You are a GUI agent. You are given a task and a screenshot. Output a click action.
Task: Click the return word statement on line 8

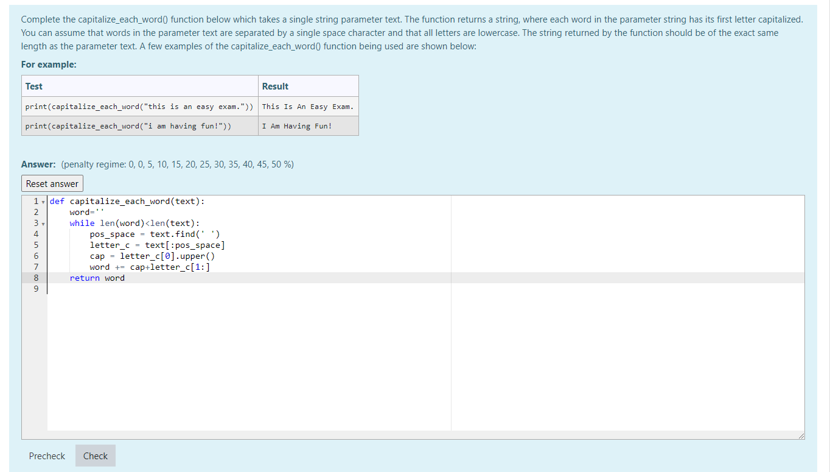97,278
